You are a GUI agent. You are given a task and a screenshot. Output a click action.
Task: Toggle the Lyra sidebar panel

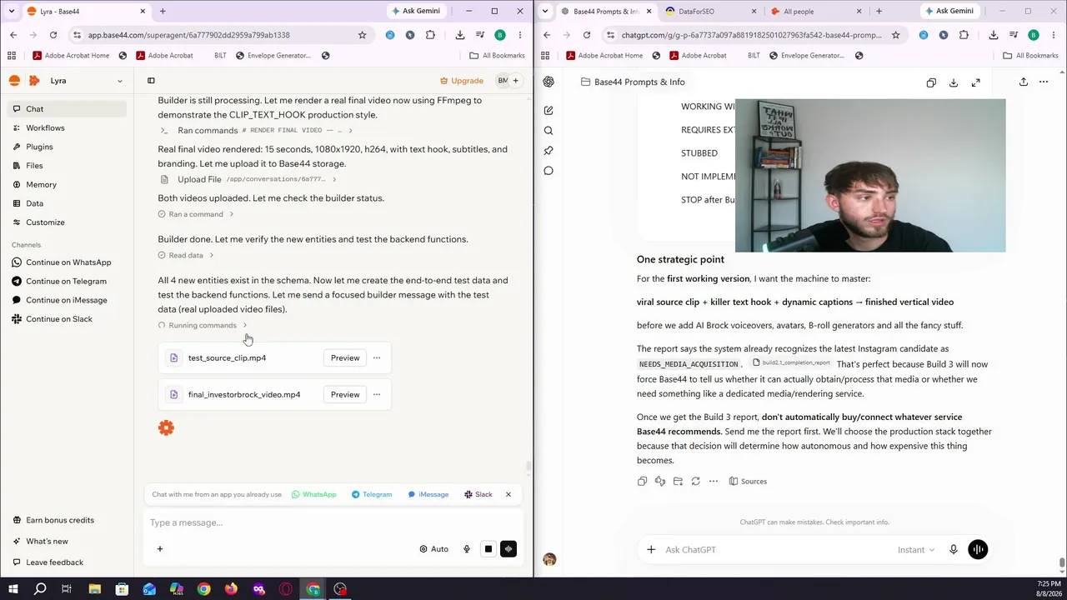tap(151, 81)
